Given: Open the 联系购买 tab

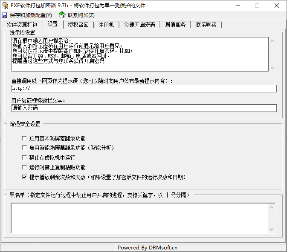Looking at the screenshot, I should 206,25.
